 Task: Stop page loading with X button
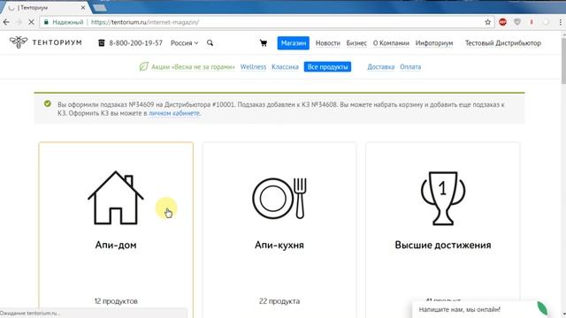click(x=32, y=22)
